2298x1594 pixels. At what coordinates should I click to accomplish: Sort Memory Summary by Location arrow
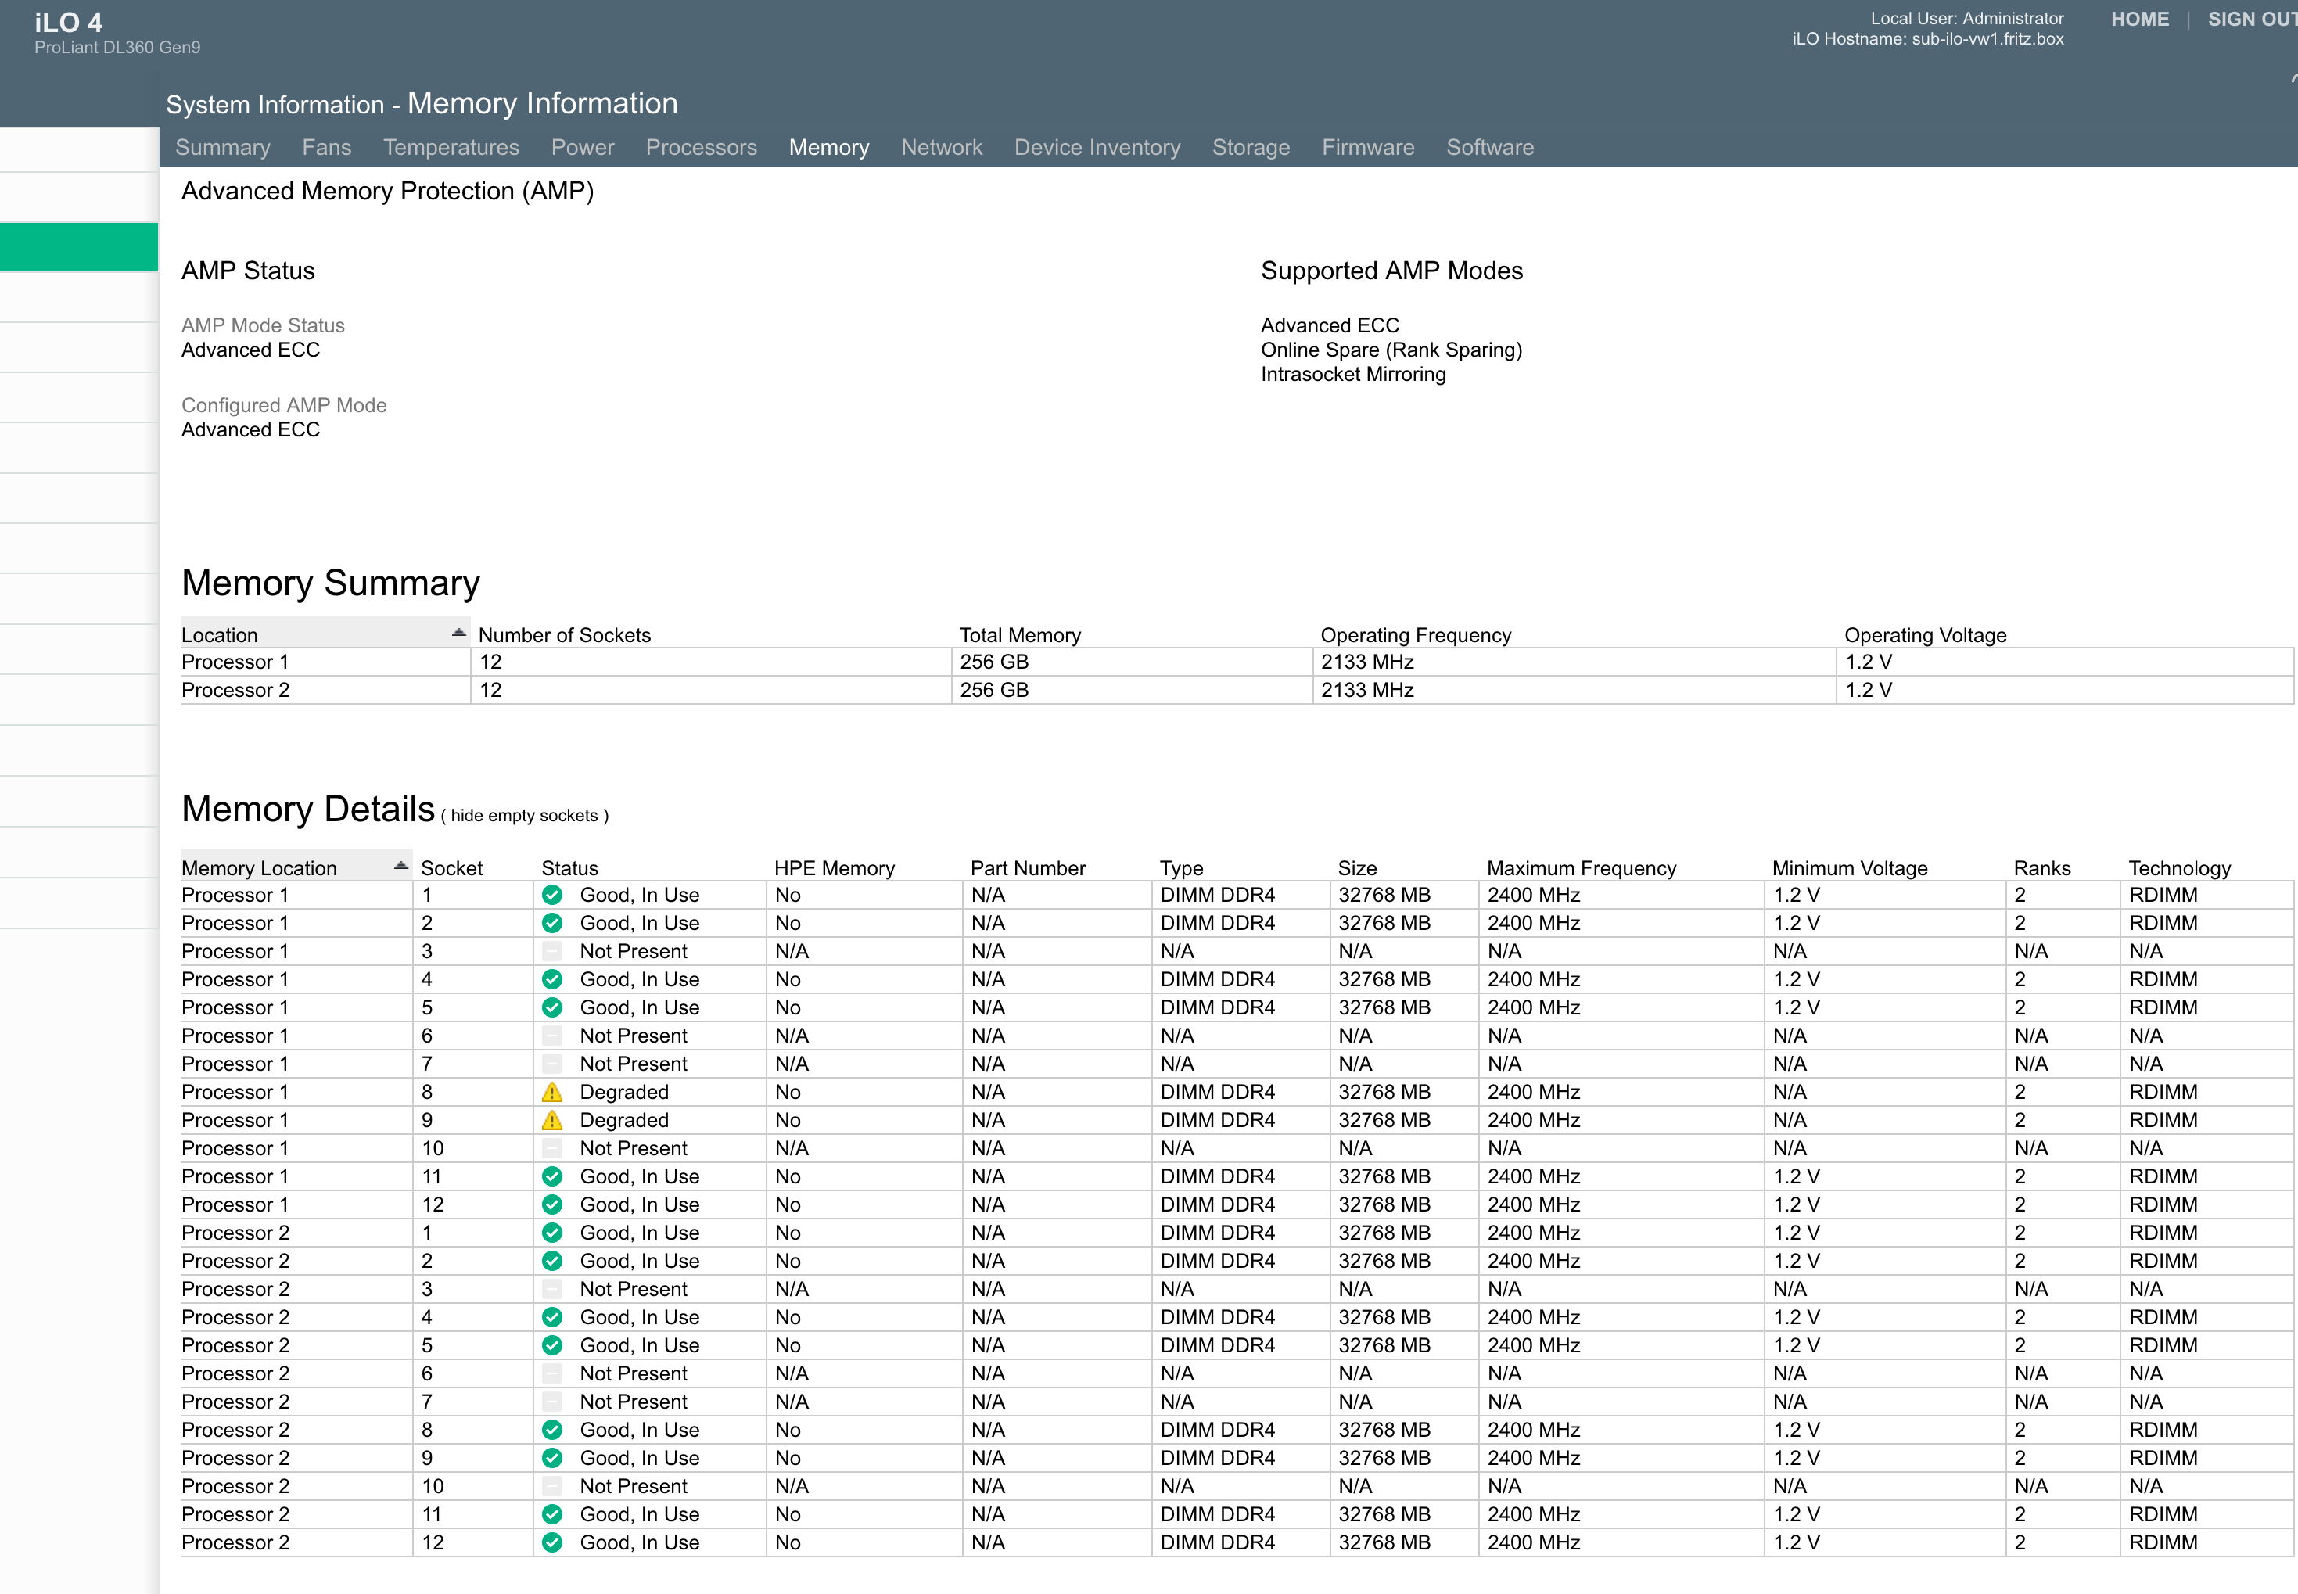pos(458,634)
